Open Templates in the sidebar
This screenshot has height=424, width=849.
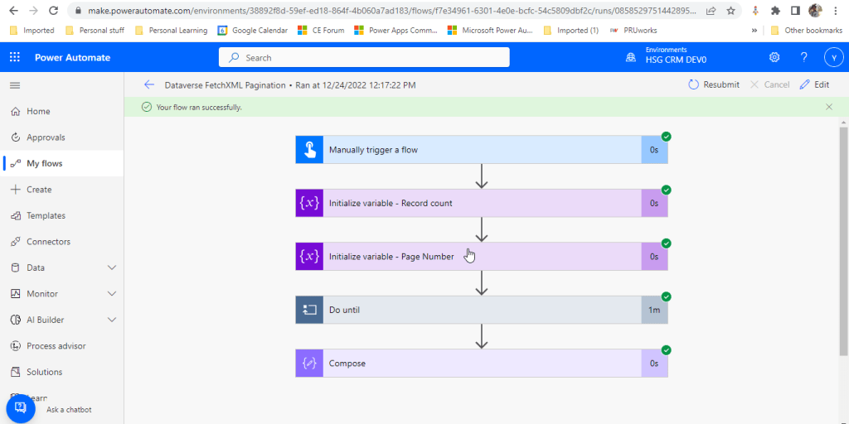[46, 215]
